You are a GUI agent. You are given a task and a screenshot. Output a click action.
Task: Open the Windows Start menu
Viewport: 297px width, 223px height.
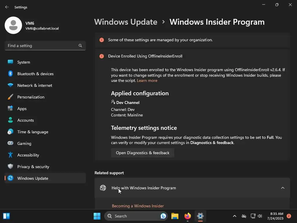tap(97, 216)
